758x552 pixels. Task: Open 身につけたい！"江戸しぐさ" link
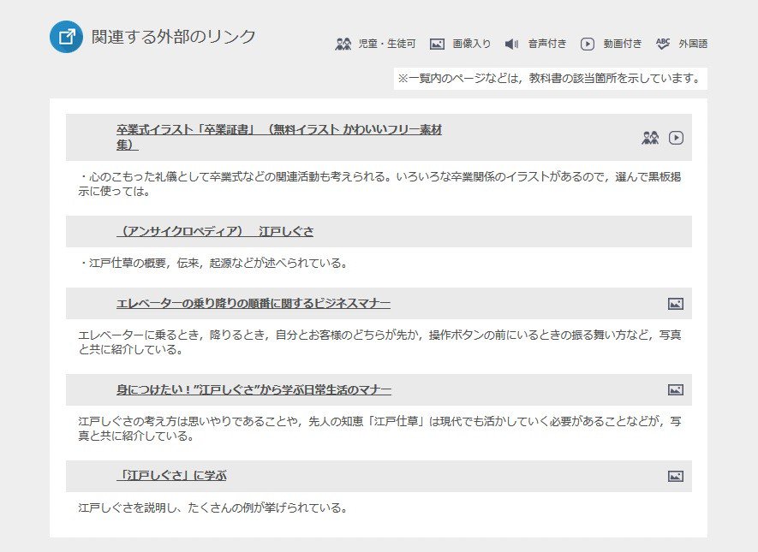point(254,389)
